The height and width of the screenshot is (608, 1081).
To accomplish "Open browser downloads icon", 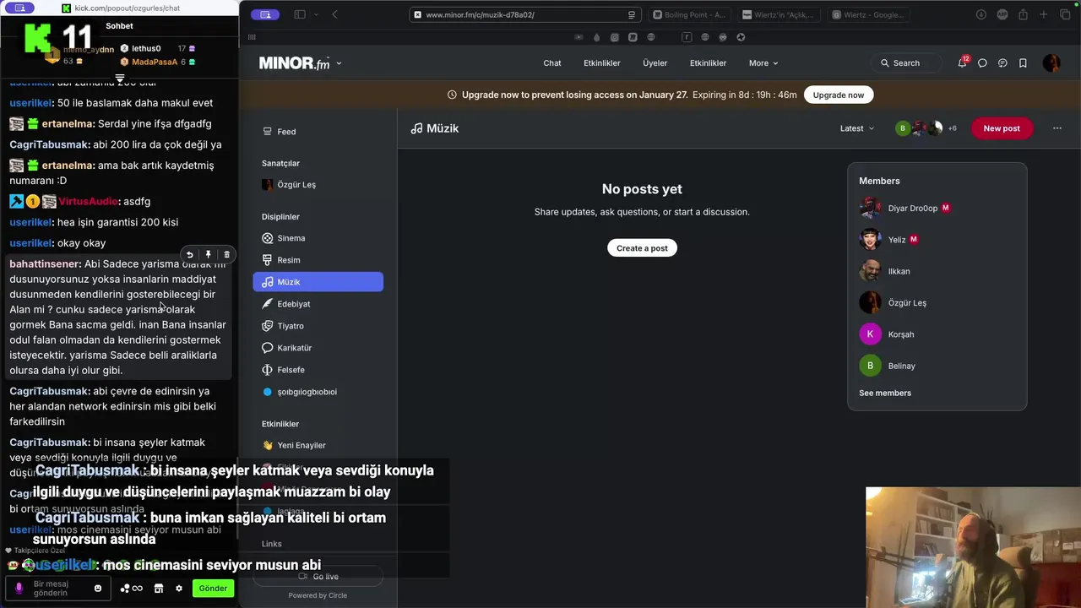I will click(981, 14).
